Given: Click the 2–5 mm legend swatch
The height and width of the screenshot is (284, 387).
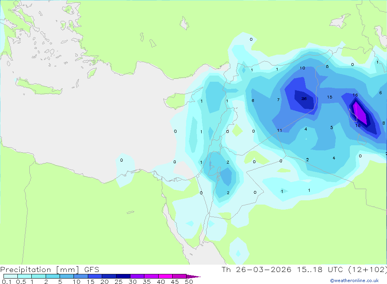Looking at the screenshot, I should click(x=53, y=276).
